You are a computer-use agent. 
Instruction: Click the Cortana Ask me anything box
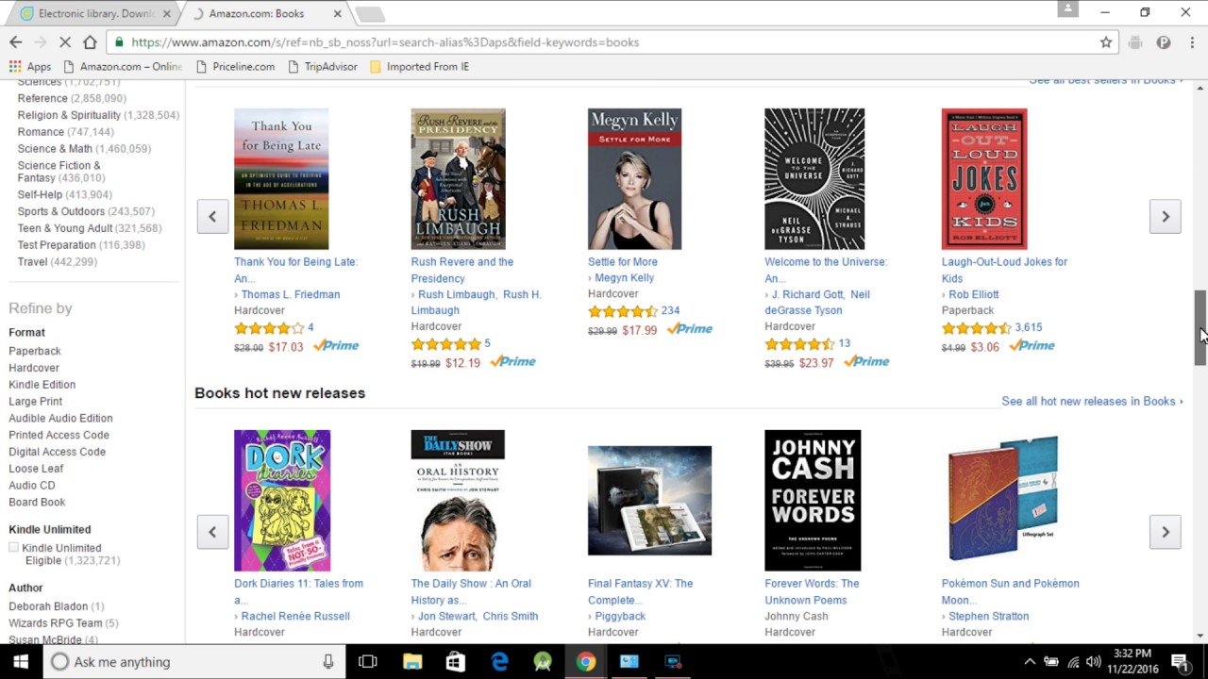pyautogui.click(x=193, y=662)
